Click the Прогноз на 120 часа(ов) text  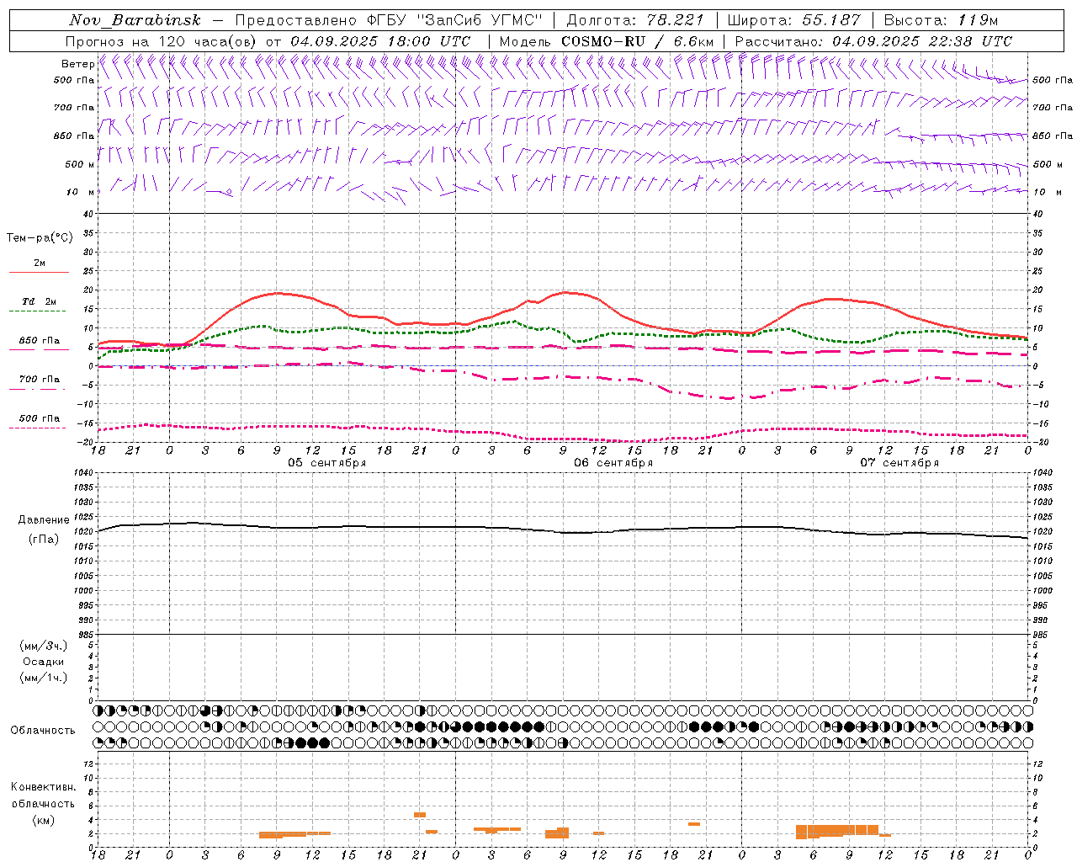pyautogui.click(x=162, y=41)
